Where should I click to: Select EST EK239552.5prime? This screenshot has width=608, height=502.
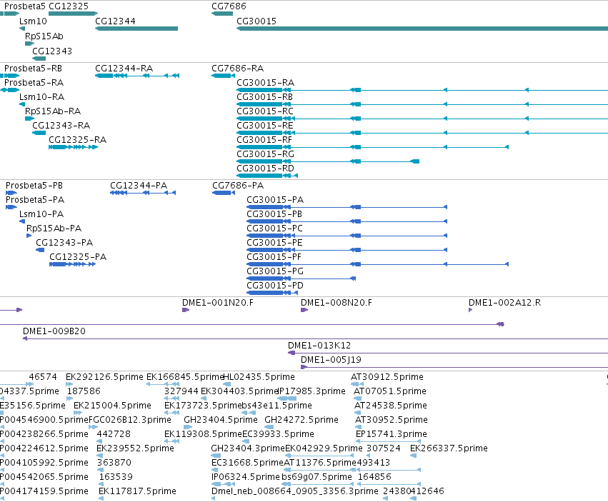(x=135, y=448)
